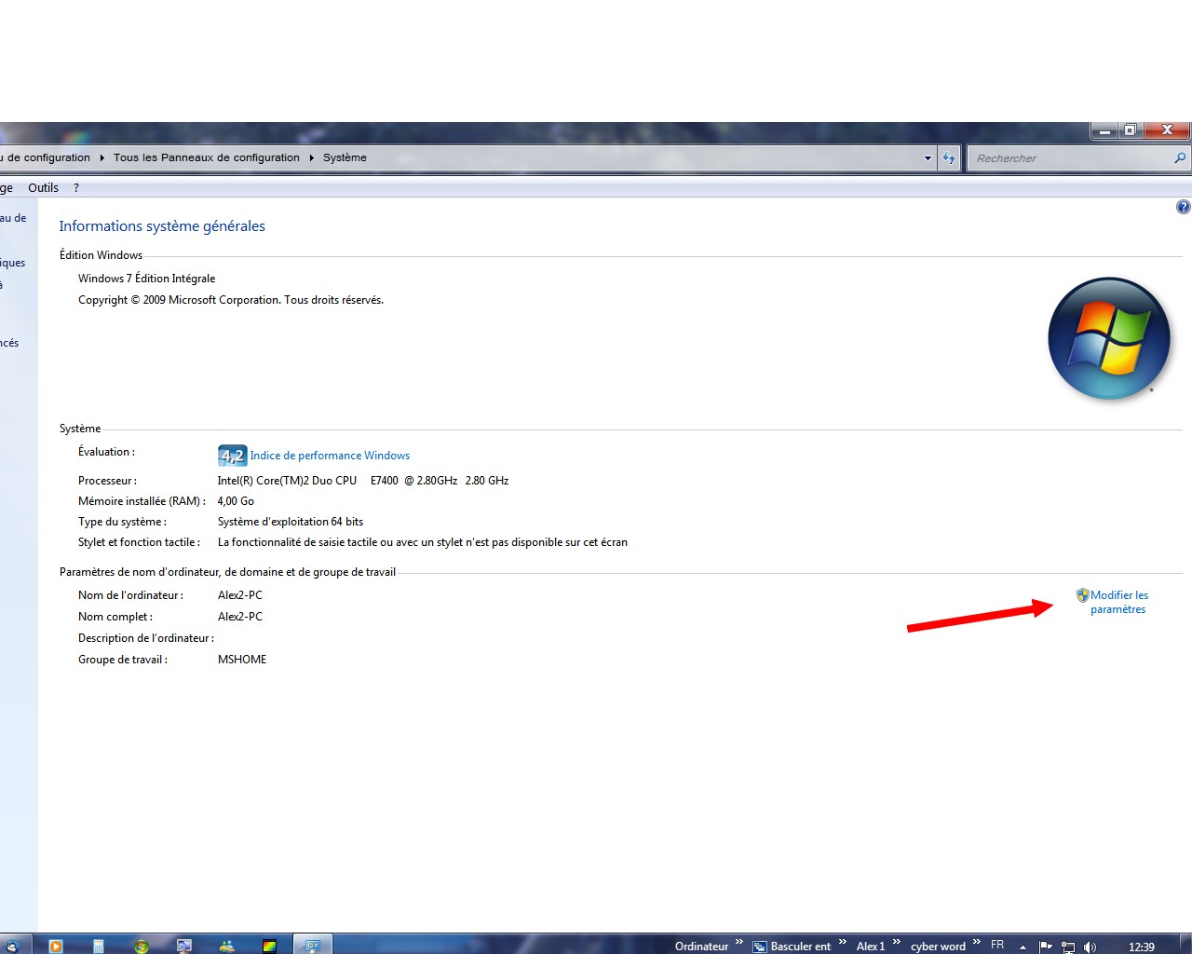Open Indice de performance Windows link
This screenshot has height=954, width=1192.
point(330,456)
